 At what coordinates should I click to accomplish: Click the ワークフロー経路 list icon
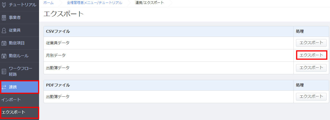[x=4, y=72]
